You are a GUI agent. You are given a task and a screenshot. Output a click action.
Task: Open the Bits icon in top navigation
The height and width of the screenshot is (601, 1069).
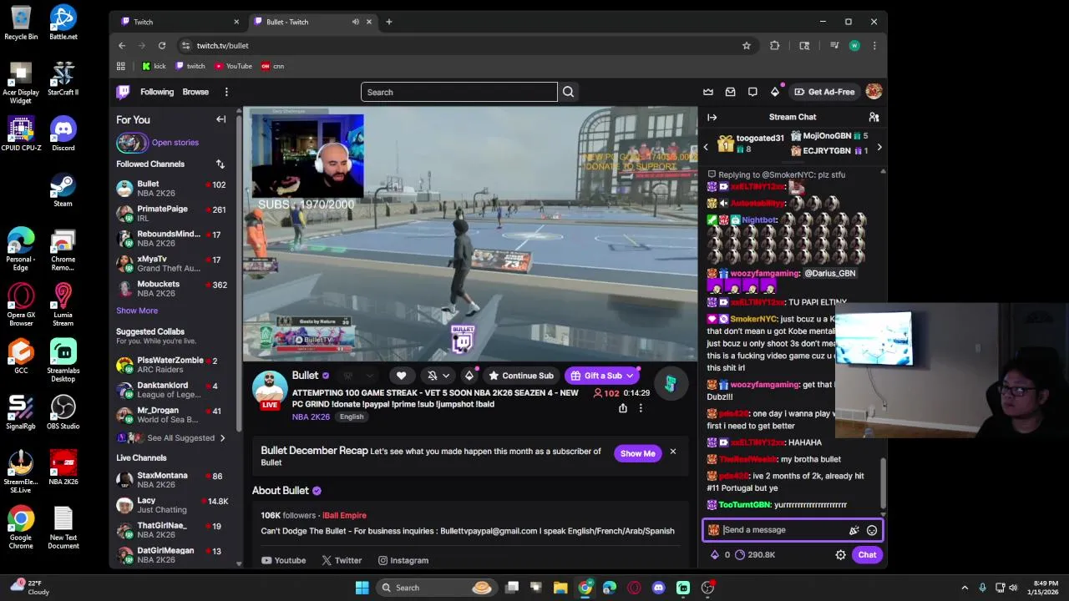point(775,92)
